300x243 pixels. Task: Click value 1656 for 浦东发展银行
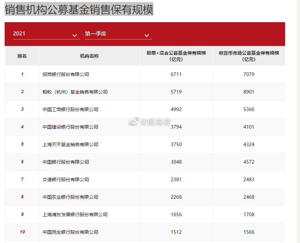(176, 215)
